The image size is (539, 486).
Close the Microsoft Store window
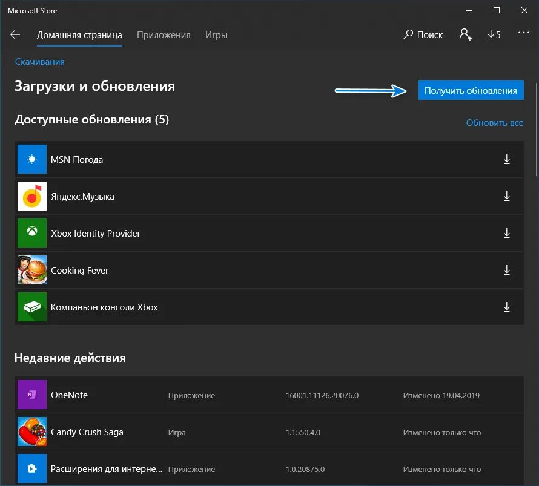(524, 11)
